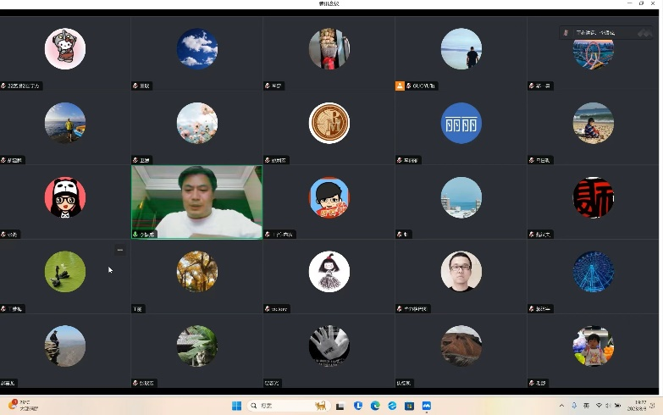Select the white glove hand avatar
This screenshot has height=415, width=663.
point(329,346)
